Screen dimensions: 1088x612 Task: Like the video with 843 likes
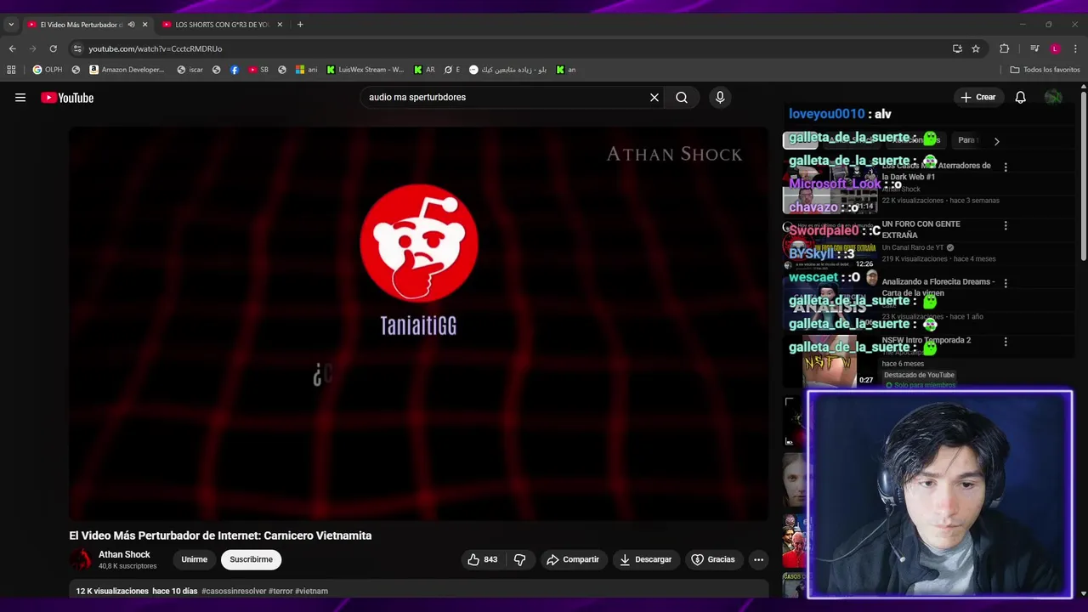tap(482, 559)
